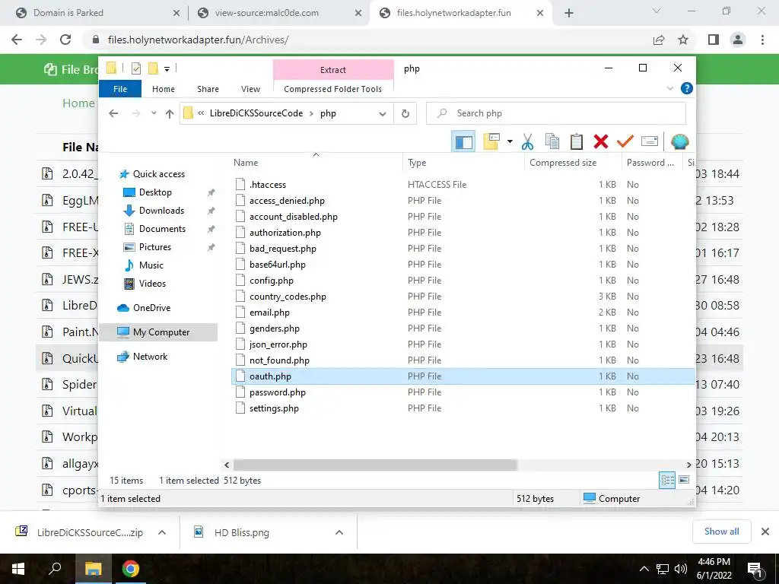Click LibreDiCKSSourceCode in address breadcrumb
Screen dimensions: 779x584
coord(256,113)
